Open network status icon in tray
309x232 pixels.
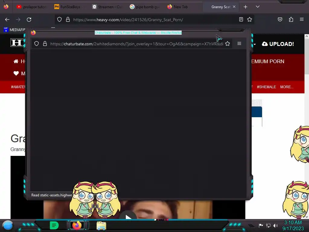click(268, 225)
